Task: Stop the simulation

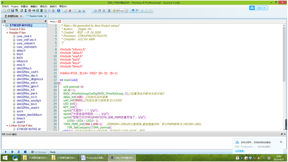Action: pos(25,152)
